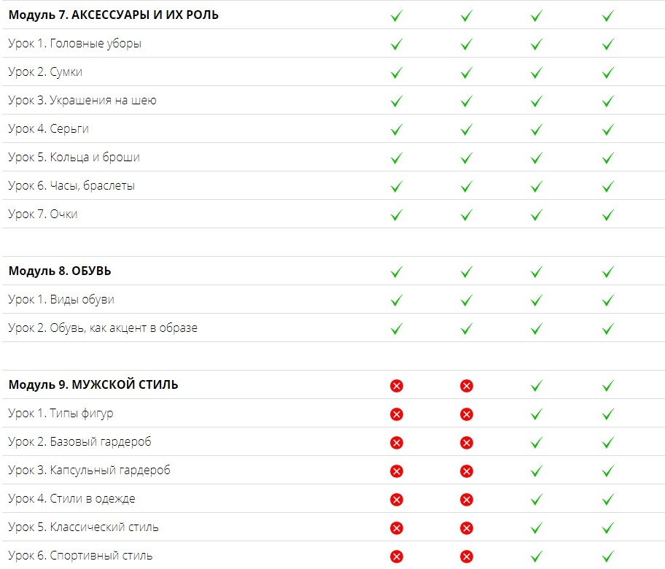Image resolution: width=665 pixels, height=569 pixels.
Task: Select the Модуль 7. АКСЕССУАРЫ И ИХ РОЛЬ heading
Action: tap(113, 15)
